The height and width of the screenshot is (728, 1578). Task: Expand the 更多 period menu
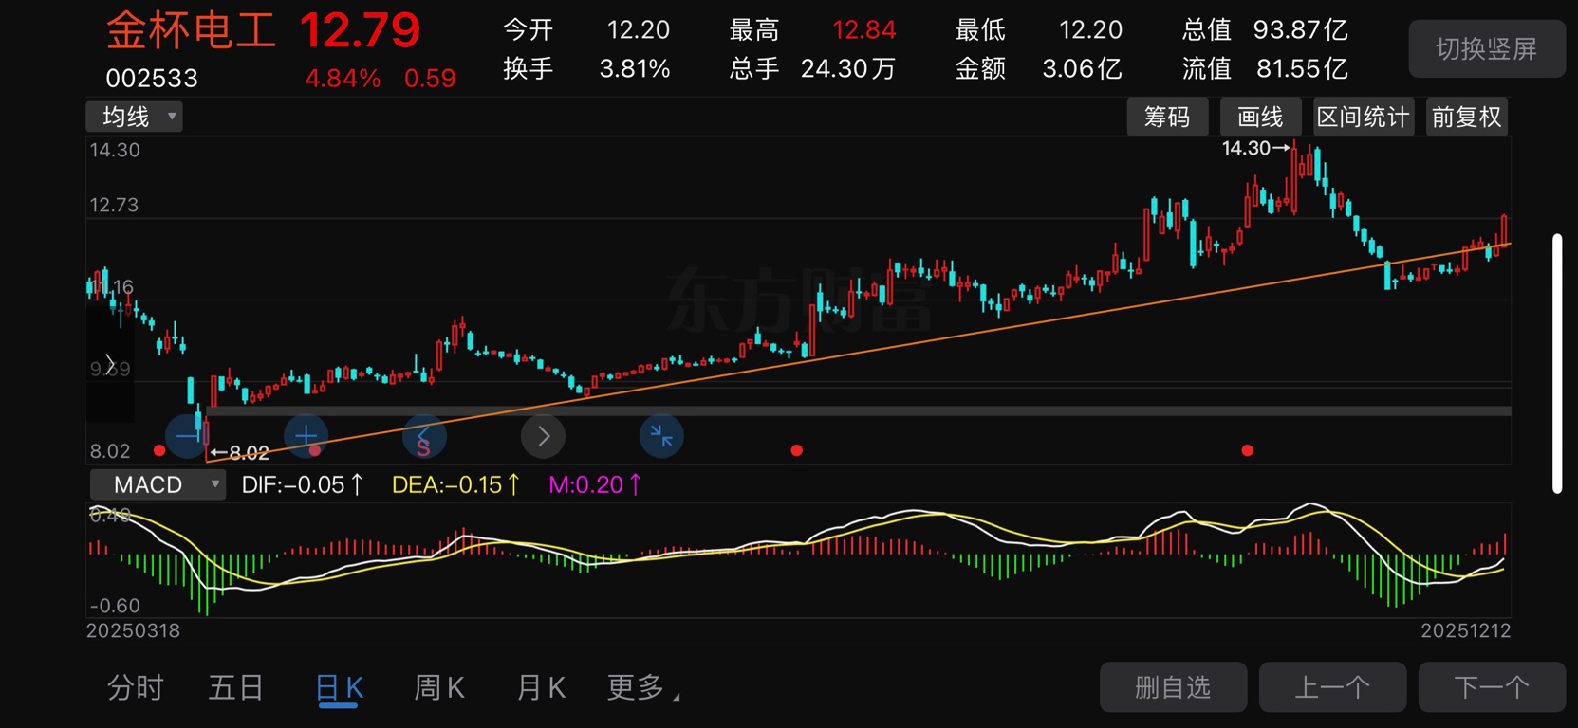click(x=642, y=687)
